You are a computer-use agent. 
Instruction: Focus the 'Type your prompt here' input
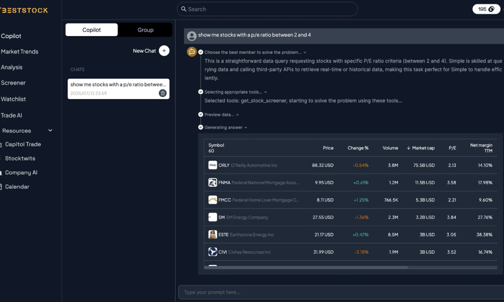(338, 292)
